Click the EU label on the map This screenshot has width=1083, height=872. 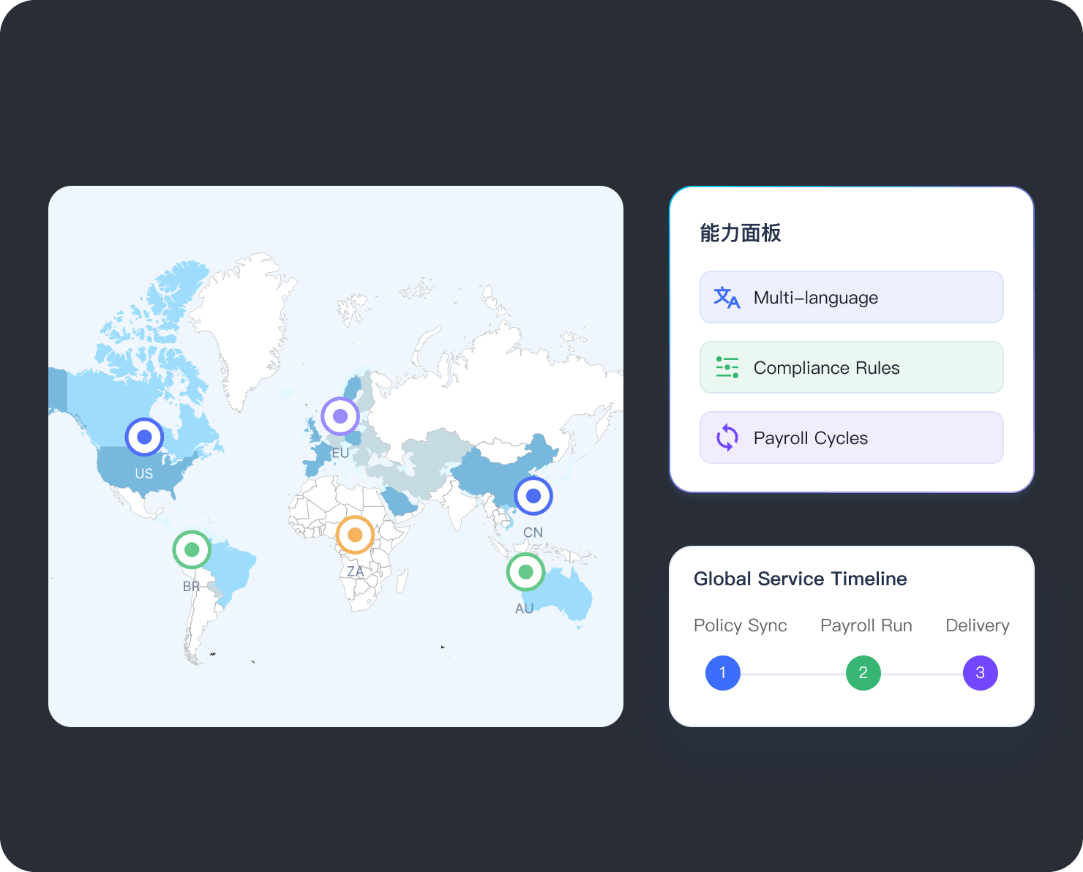(x=340, y=454)
